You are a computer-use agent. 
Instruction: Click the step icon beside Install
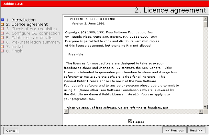click(x=3, y=47)
